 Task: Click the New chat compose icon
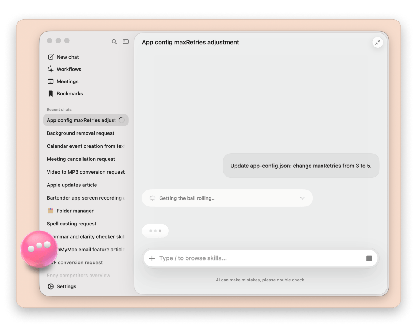tap(51, 57)
